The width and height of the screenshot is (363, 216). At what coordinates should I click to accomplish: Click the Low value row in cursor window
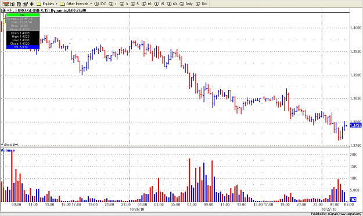coord(23,40)
